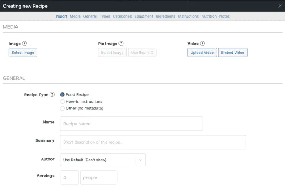Click the Use Repin ID button
Image resolution: width=285 pixels, height=186 pixels.
(x=142, y=53)
